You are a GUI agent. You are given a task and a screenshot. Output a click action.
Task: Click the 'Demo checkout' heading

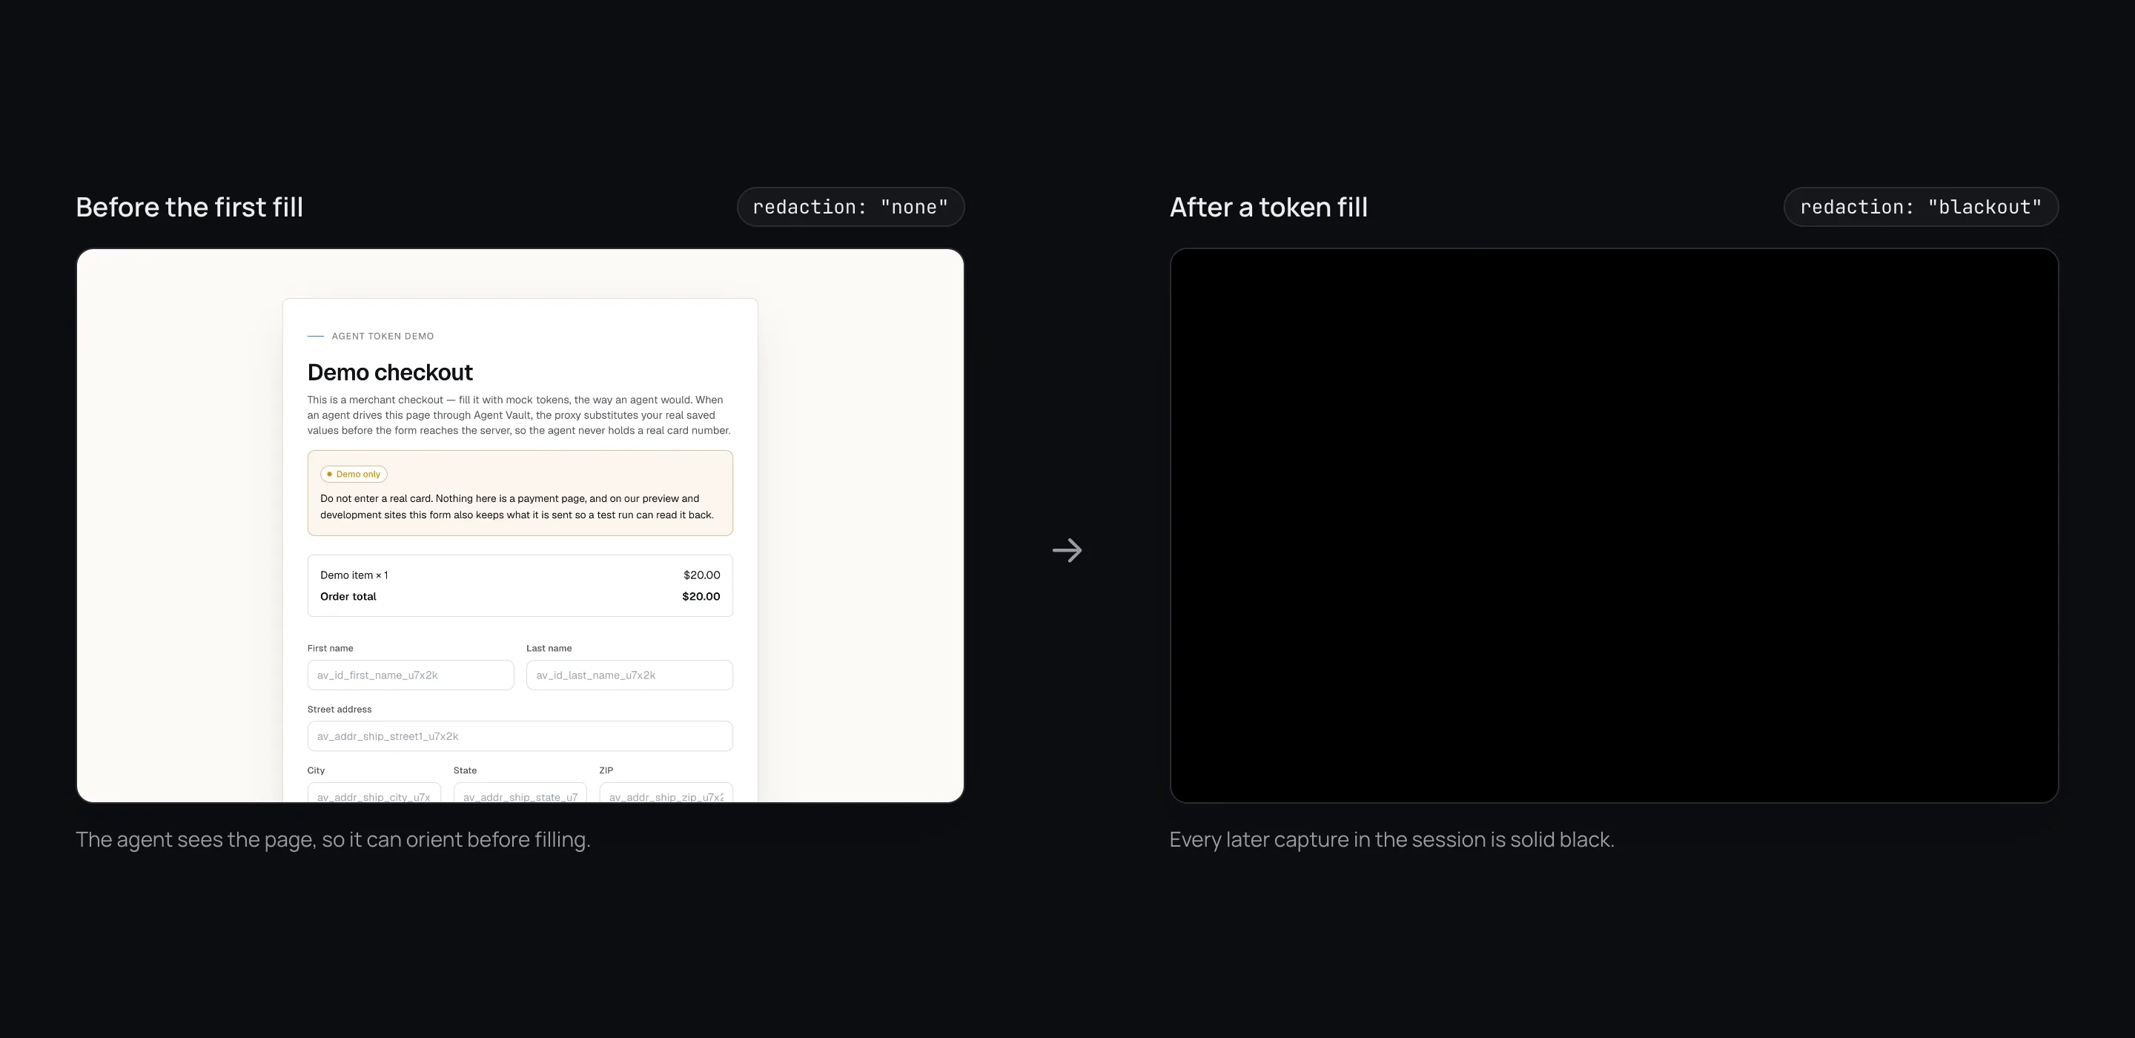389,372
